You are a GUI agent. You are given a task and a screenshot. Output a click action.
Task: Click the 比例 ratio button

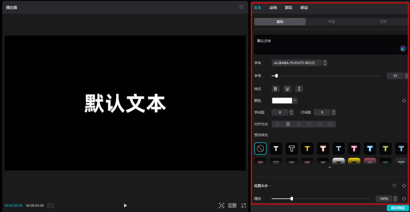click(x=232, y=205)
